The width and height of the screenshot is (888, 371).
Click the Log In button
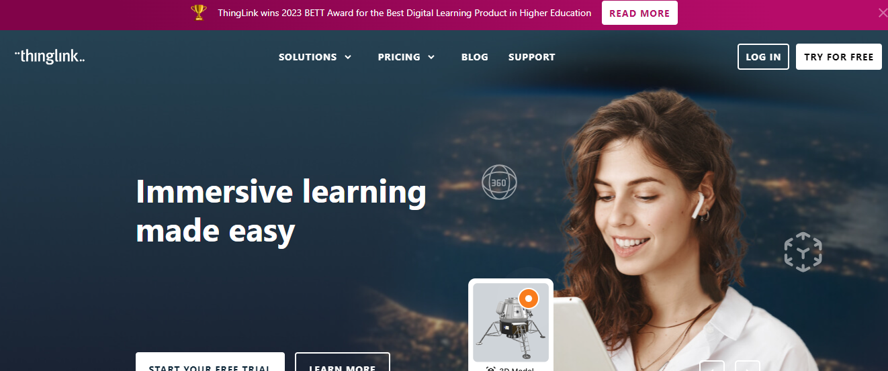[763, 57]
